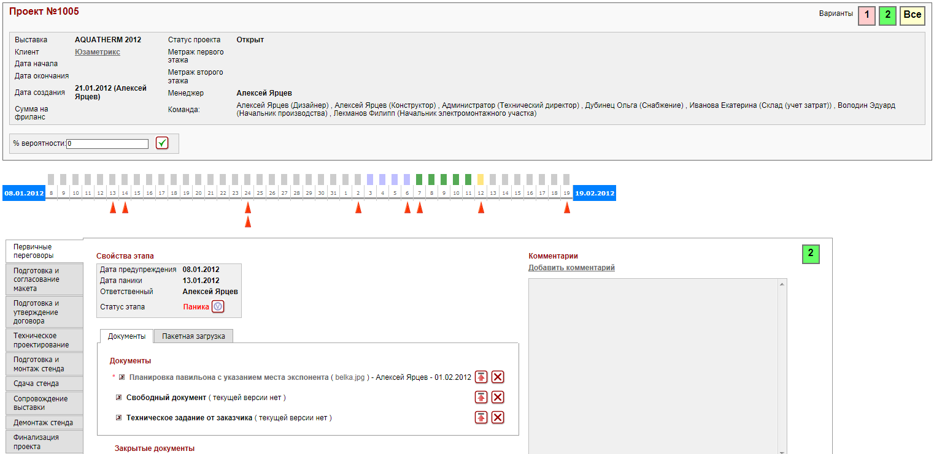The width and height of the screenshot is (934, 454).
Task: Expand the Техническое задание от заказчика details
Action: (x=118, y=418)
